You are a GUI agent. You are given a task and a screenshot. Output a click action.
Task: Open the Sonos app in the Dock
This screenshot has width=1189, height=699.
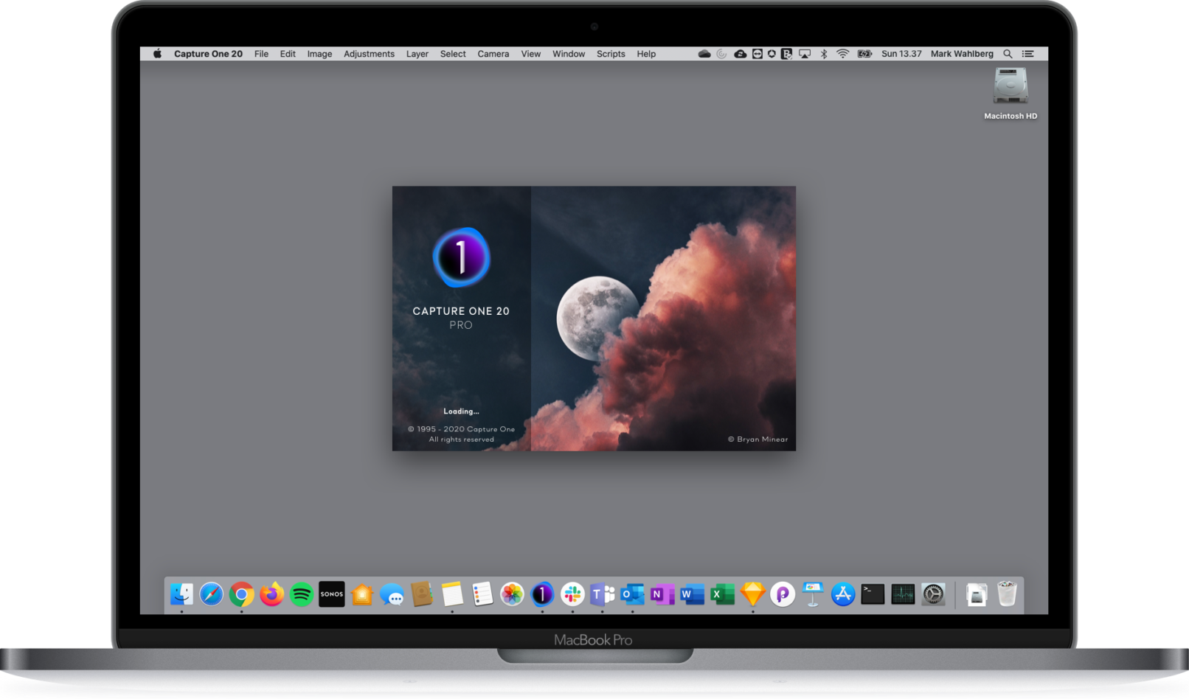[331, 594]
